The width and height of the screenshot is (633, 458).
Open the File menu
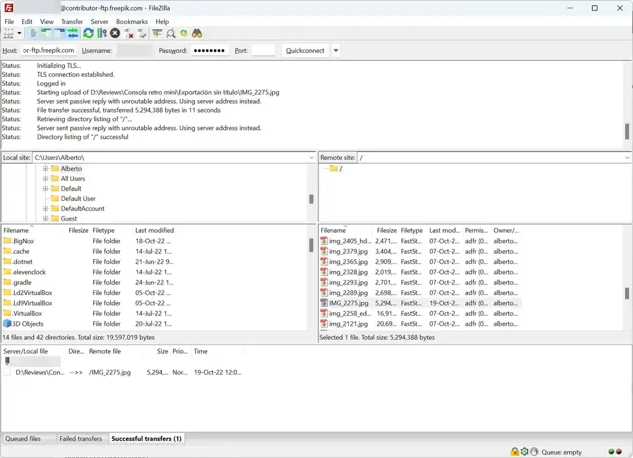[x=9, y=21]
